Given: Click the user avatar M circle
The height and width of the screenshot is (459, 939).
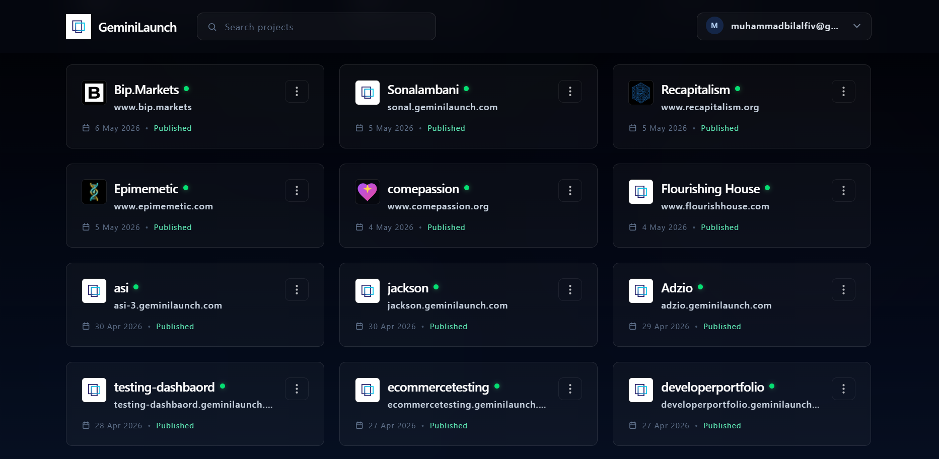Looking at the screenshot, I should (x=714, y=26).
